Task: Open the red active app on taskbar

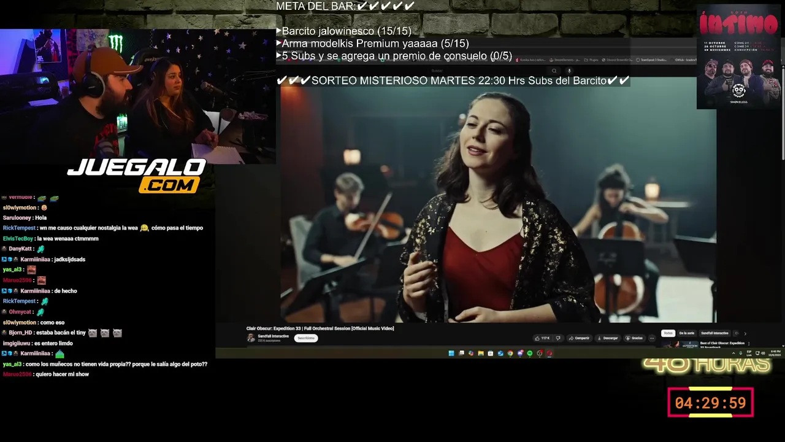Action: [x=549, y=353]
